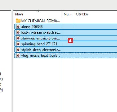Viewport: 117px width, 112px height.
Task: Sort by the Nu... column header
Action: [68, 14]
